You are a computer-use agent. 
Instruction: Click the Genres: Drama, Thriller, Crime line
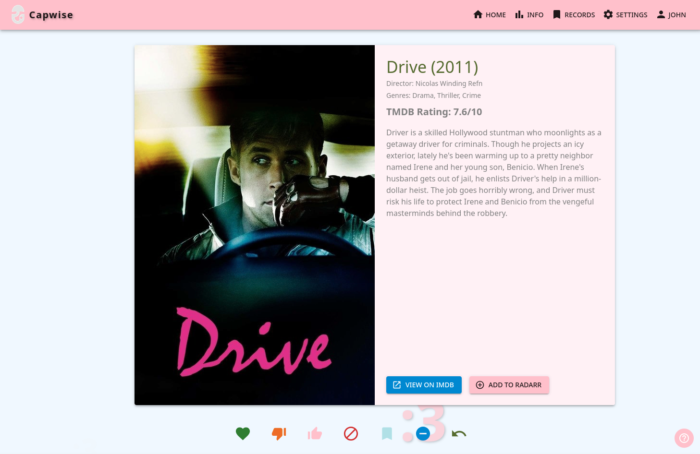(x=433, y=96)
